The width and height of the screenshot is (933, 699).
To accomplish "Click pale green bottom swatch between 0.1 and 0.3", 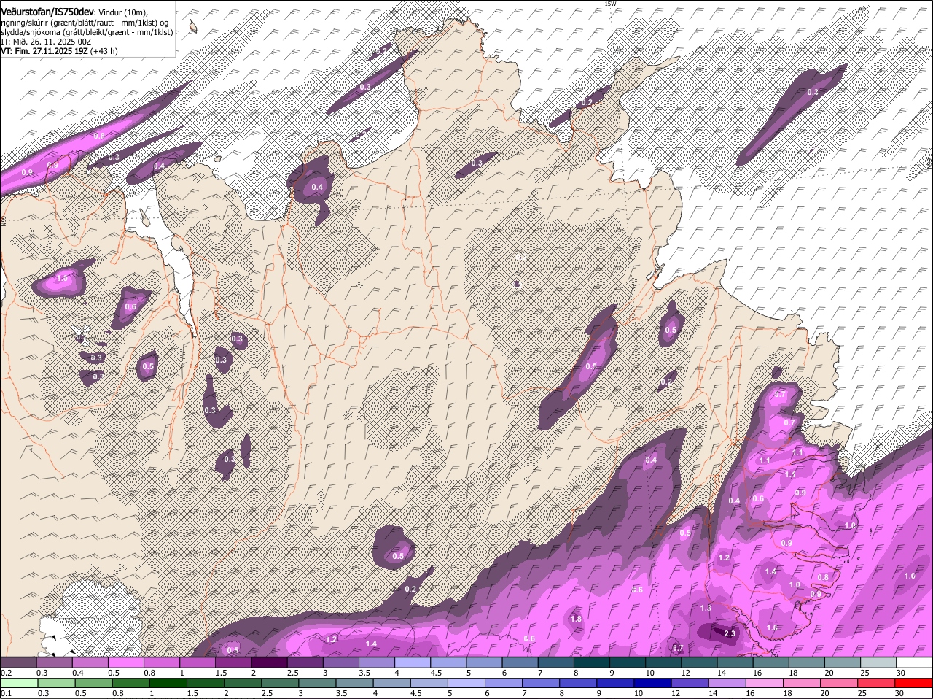I will pyautogui.click(x=20, y=683).
